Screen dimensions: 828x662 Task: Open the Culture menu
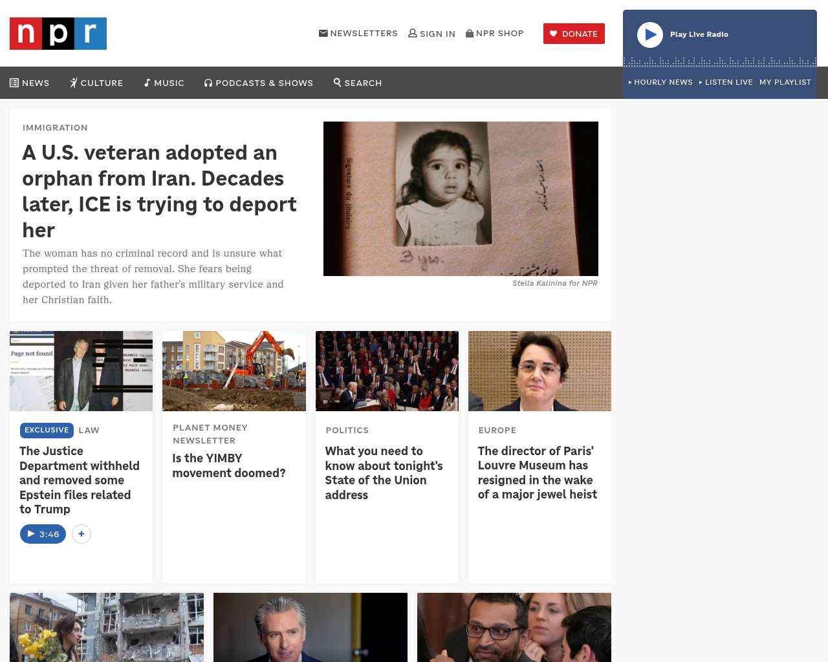click(x=96, y=83)
